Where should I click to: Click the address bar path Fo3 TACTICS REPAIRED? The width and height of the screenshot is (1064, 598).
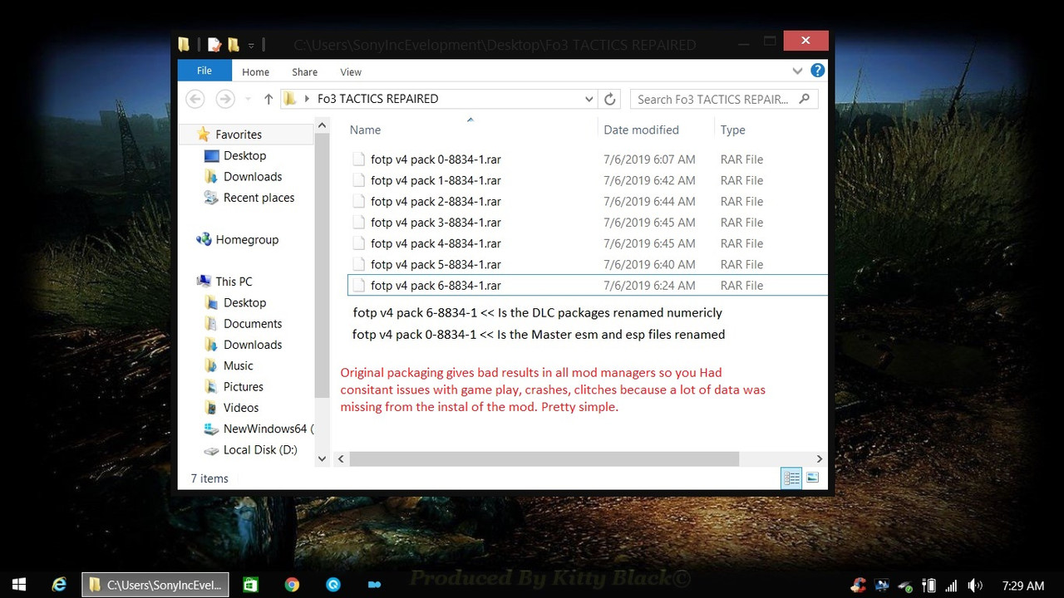pos(377,99)
